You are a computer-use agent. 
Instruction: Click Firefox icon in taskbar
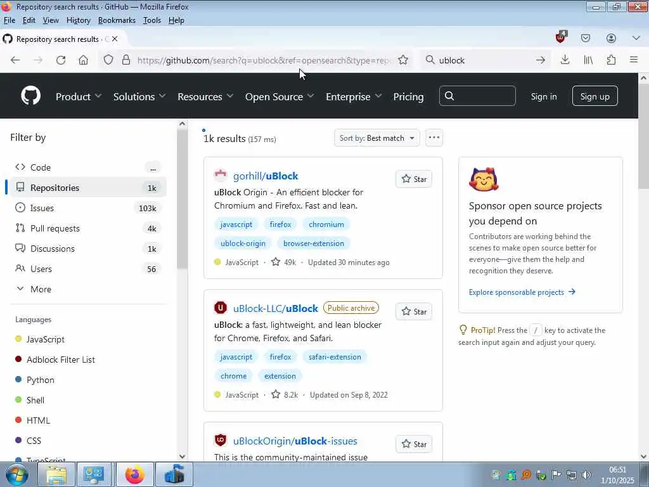135,474
